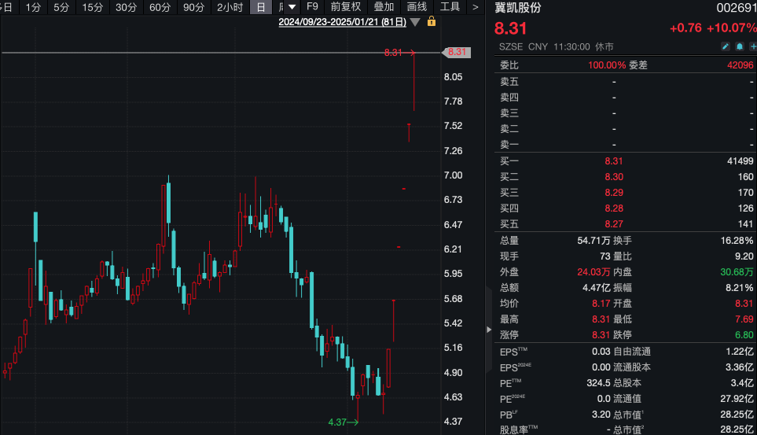Switch to 2小时 chart period
Image resolution: width=757 pixels, height=435 pixels.
tap(230, 7)
